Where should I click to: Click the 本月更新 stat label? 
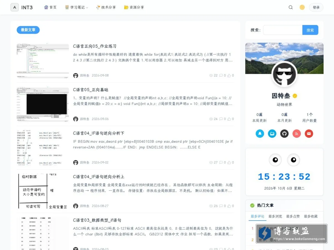(284, 121)
